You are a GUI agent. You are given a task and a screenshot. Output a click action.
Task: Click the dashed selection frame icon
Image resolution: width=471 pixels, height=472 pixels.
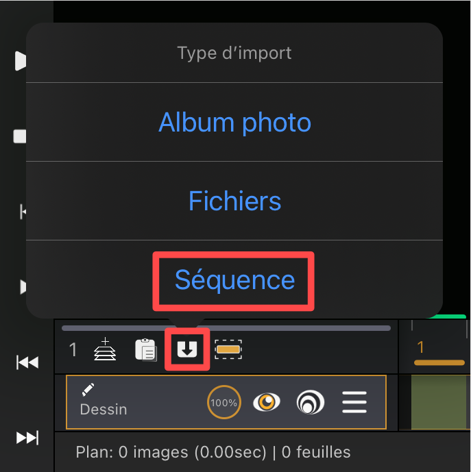coord(228,349)
